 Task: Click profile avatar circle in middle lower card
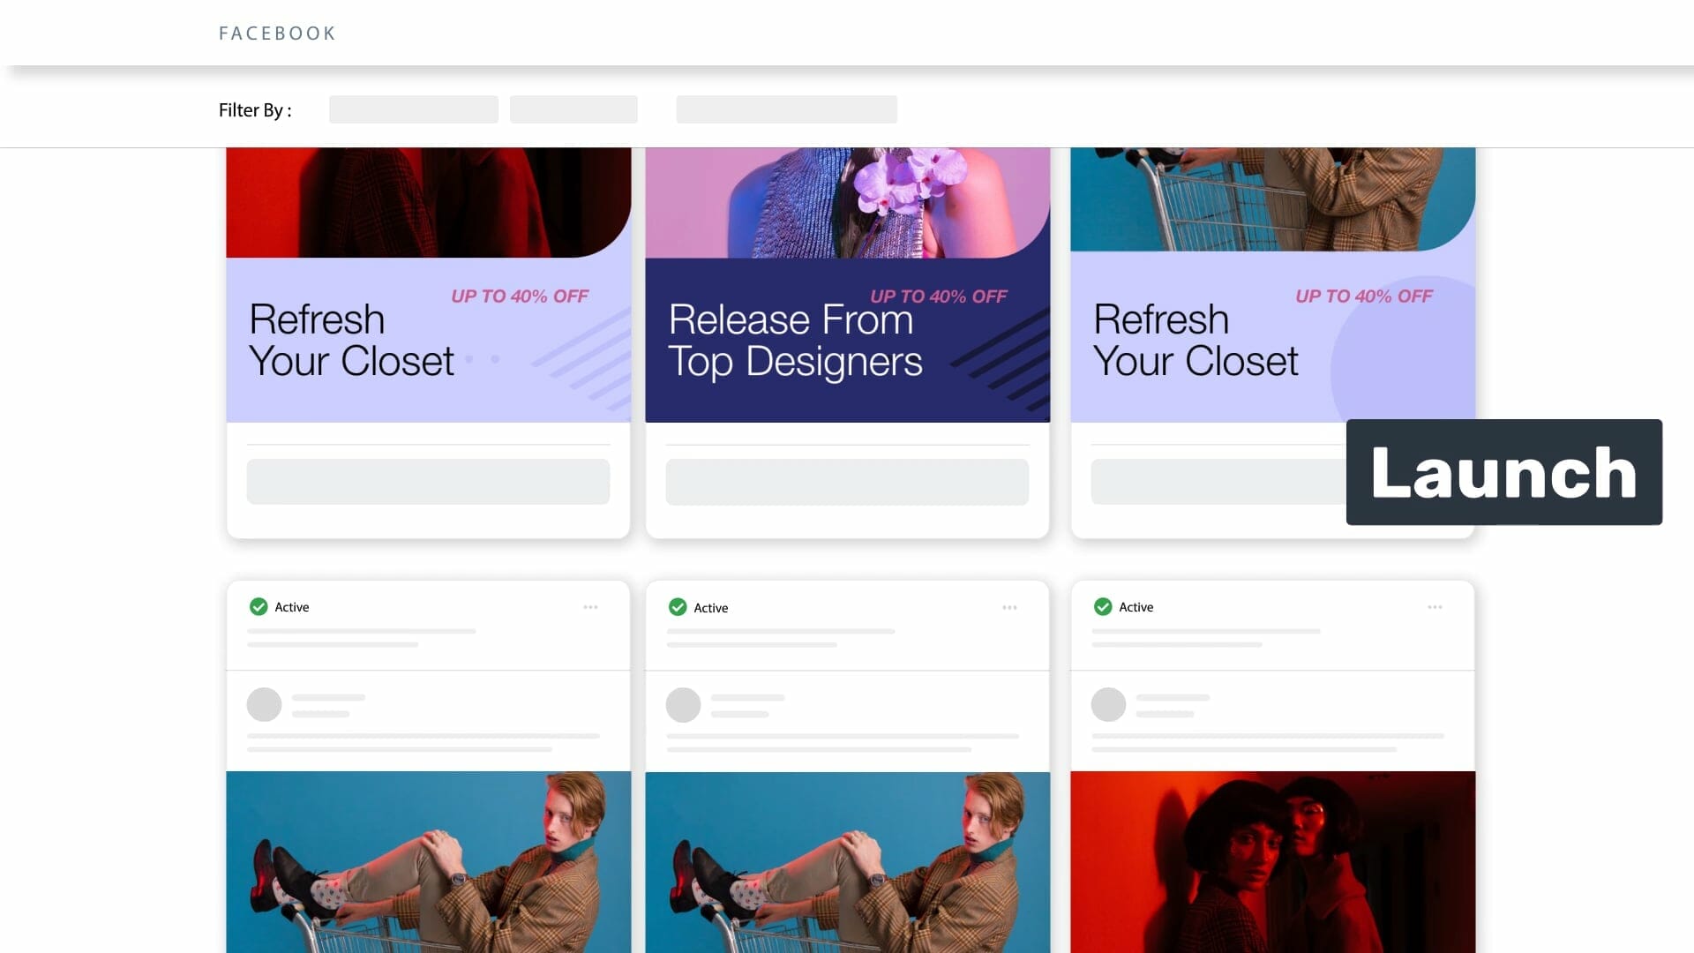(x=683, y=705)
